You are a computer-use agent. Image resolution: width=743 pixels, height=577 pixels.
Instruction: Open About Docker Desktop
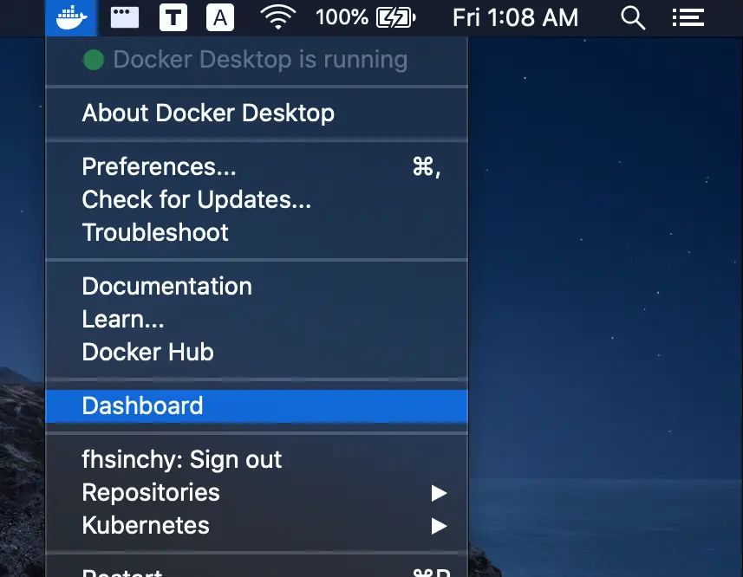pos(208,113)
